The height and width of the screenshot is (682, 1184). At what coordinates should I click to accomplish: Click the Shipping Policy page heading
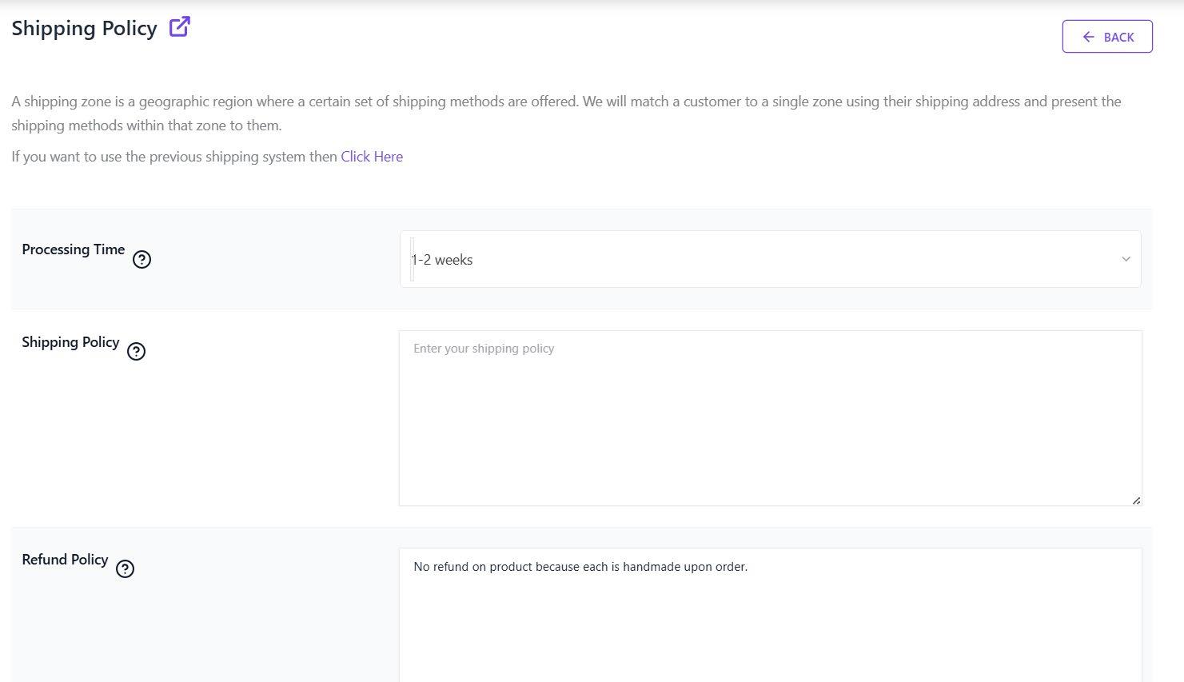84,28
